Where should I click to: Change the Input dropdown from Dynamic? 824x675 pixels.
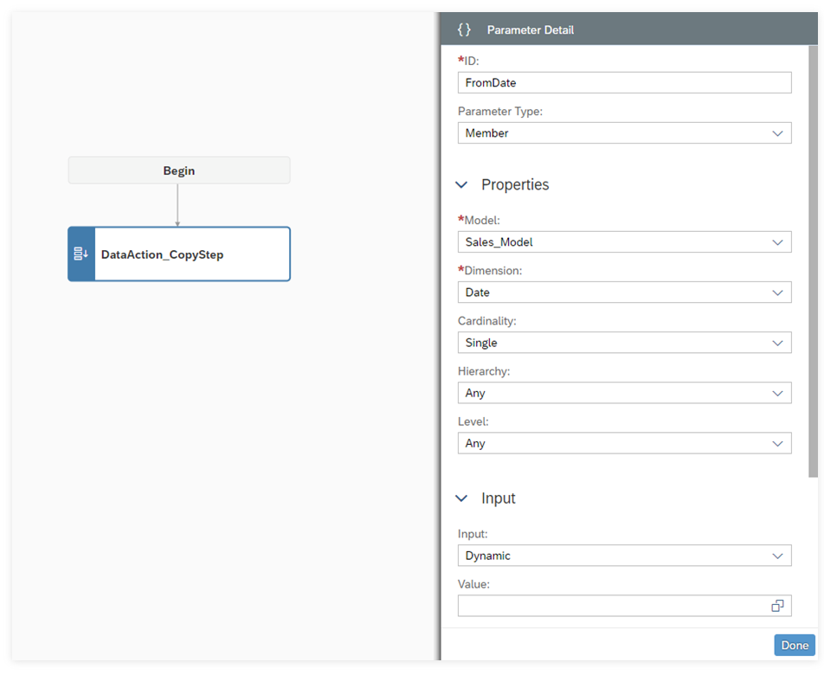(x=624, y=556)
